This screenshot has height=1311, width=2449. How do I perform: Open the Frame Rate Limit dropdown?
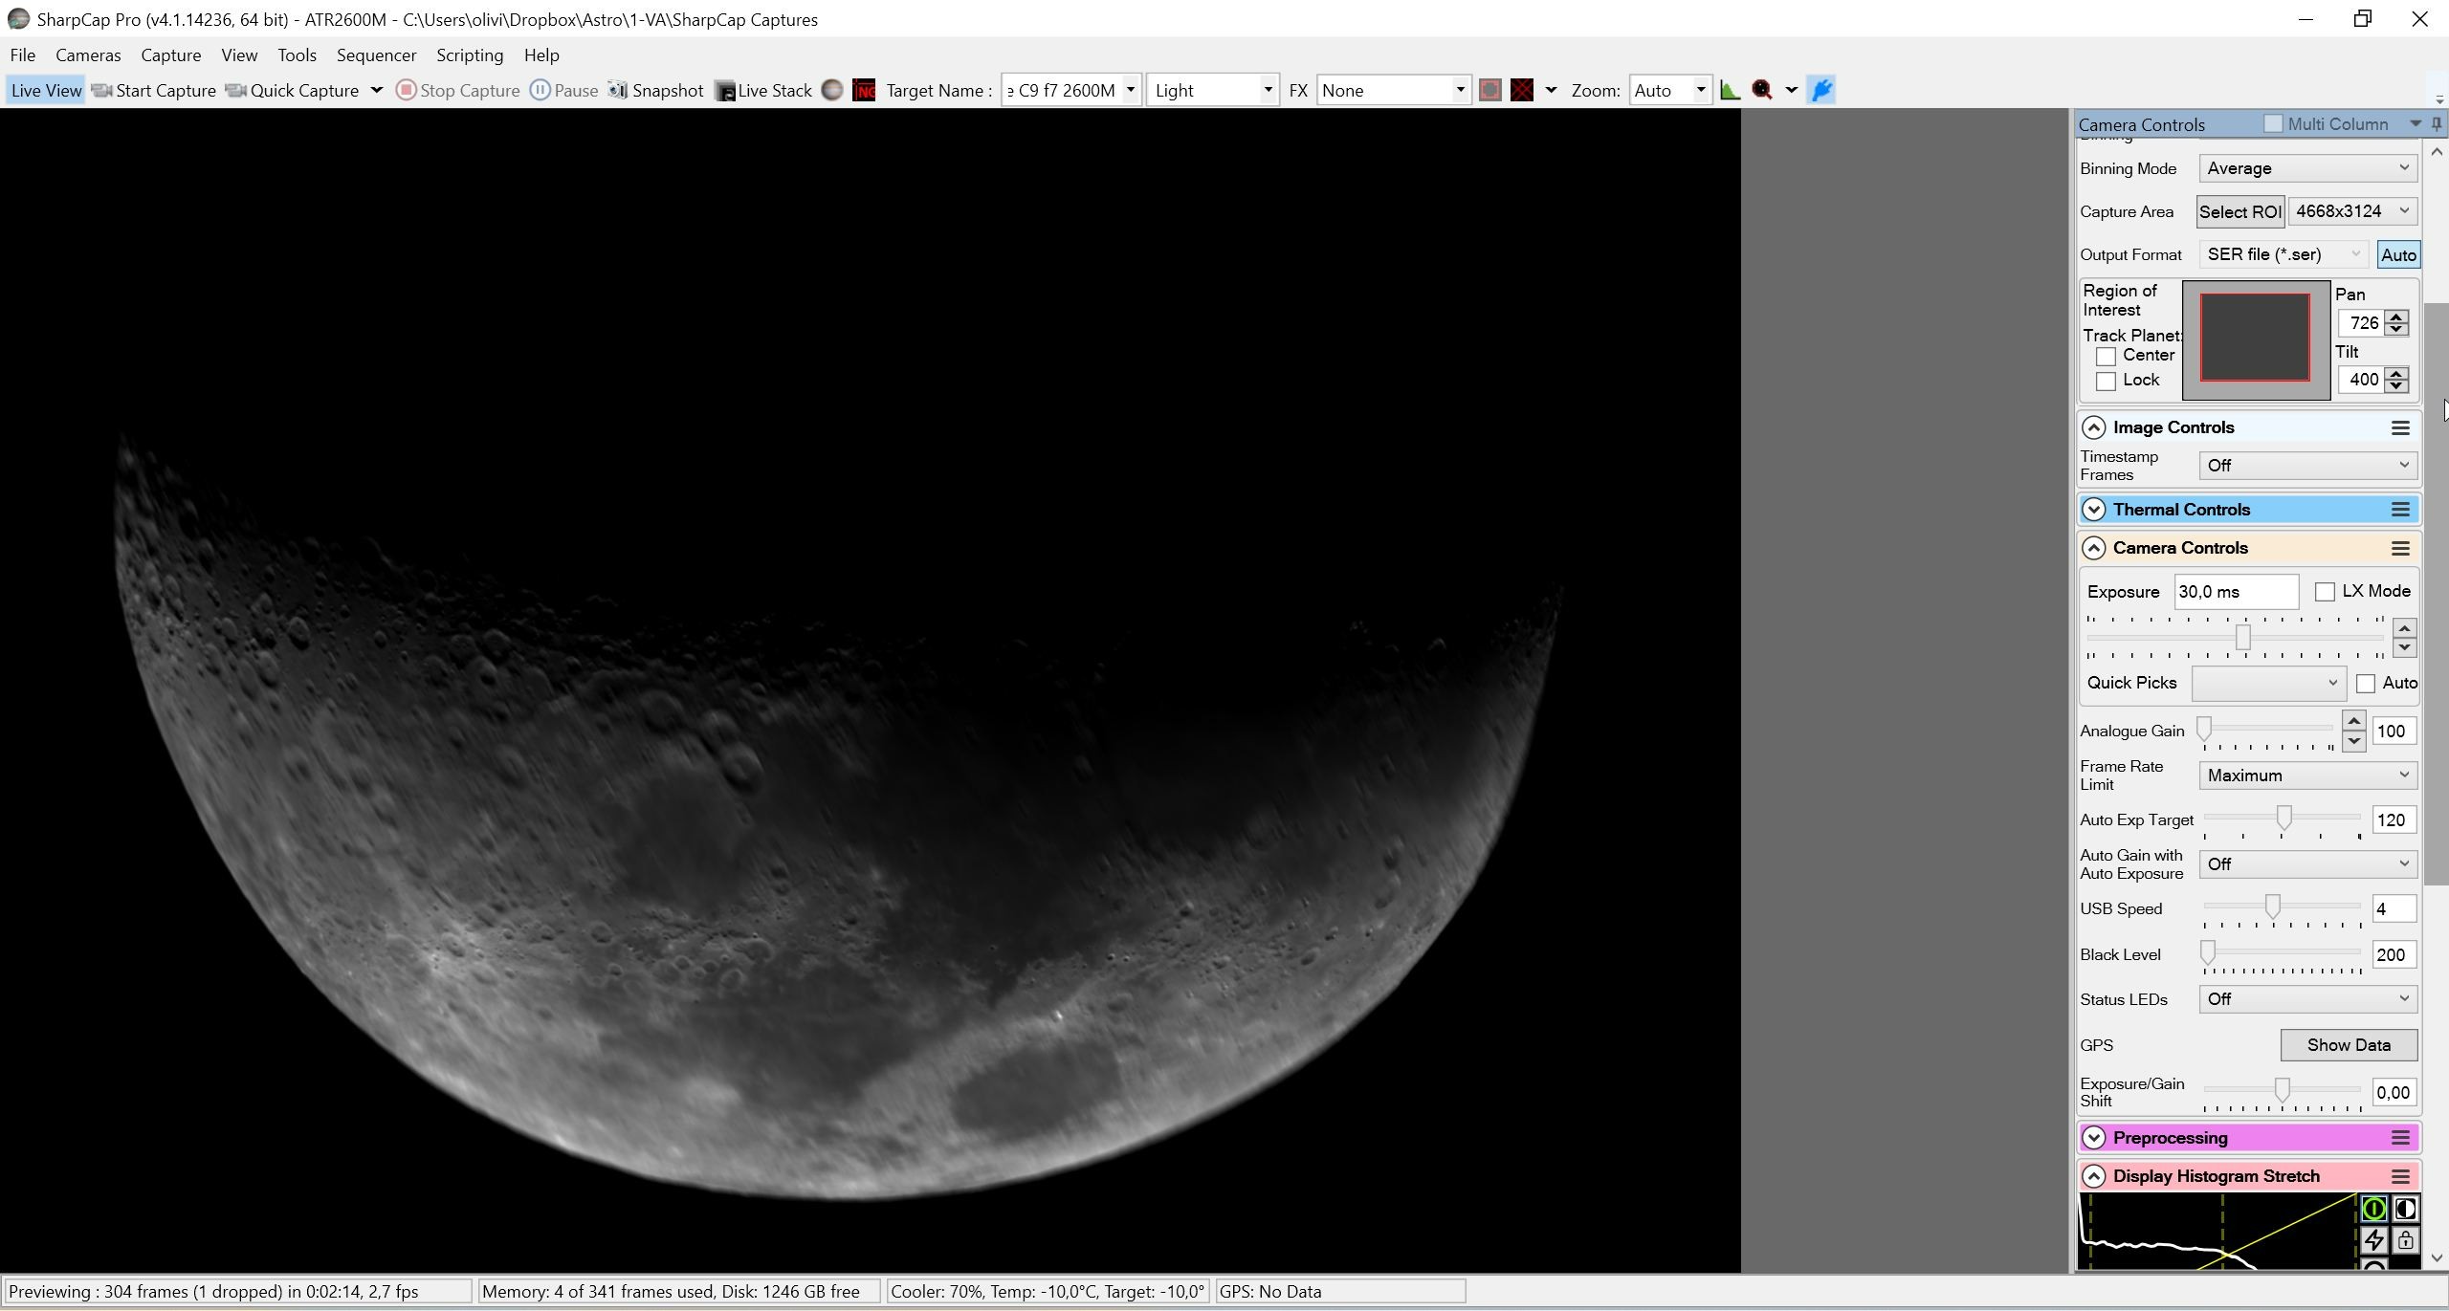point(2307,776)
